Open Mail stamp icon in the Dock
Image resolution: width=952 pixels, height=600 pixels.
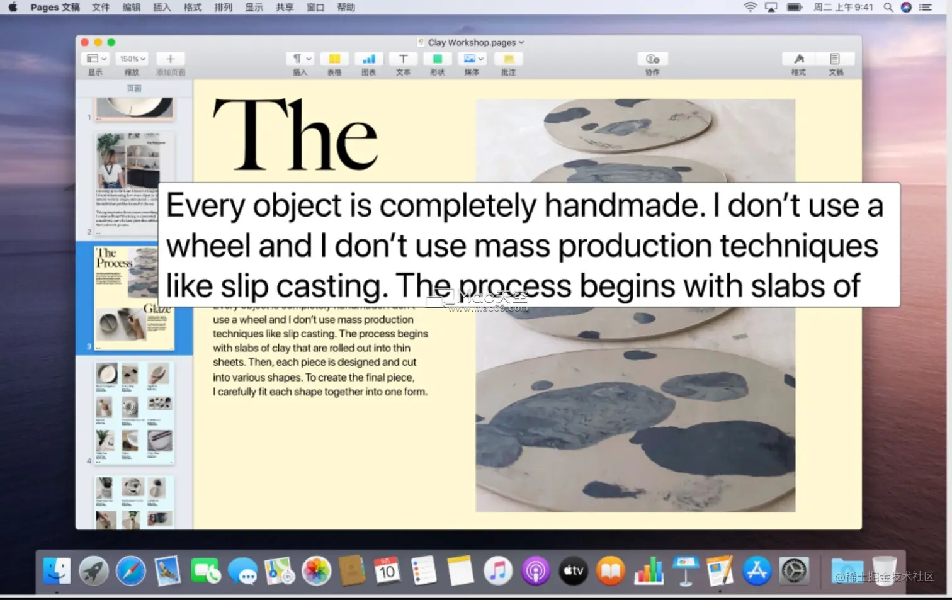click(x=168, y=571)
